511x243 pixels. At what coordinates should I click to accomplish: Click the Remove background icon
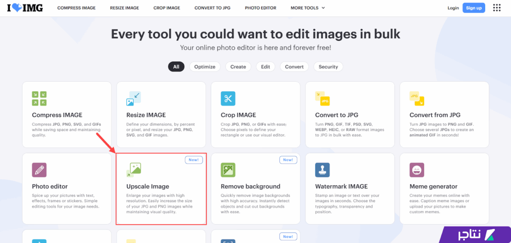coord(228,170)
